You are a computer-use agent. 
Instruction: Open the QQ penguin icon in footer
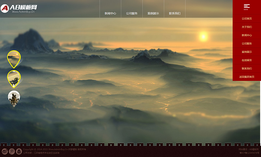19,151
